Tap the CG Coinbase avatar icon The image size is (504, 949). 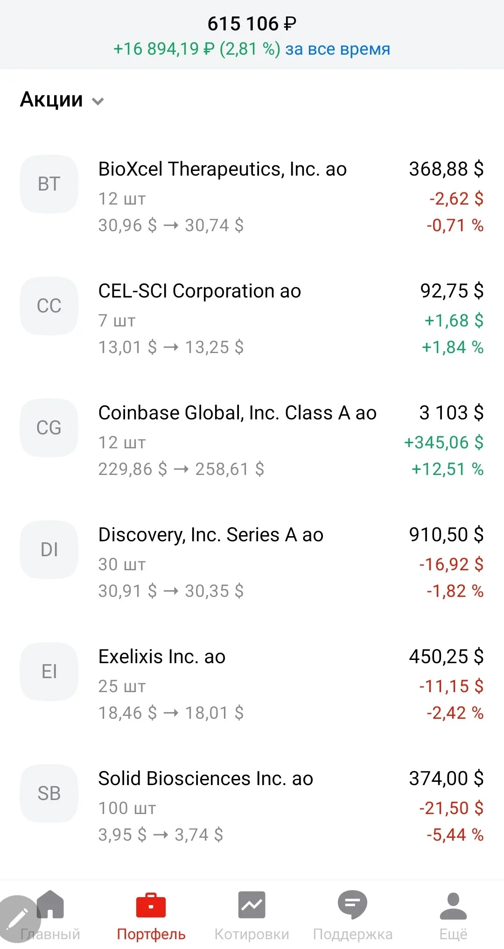(x=49, y=428)
